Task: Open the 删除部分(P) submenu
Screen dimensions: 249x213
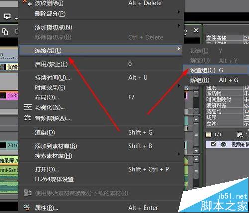Action: pos(101,14)
